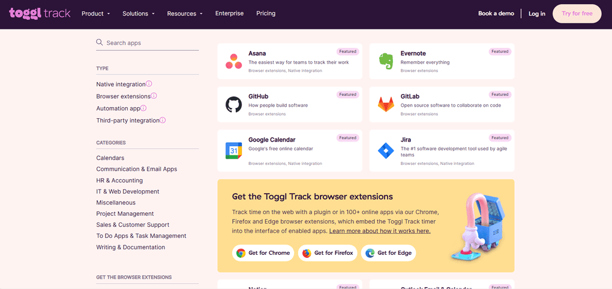Click the Toggl Track logo

(40, 13)
